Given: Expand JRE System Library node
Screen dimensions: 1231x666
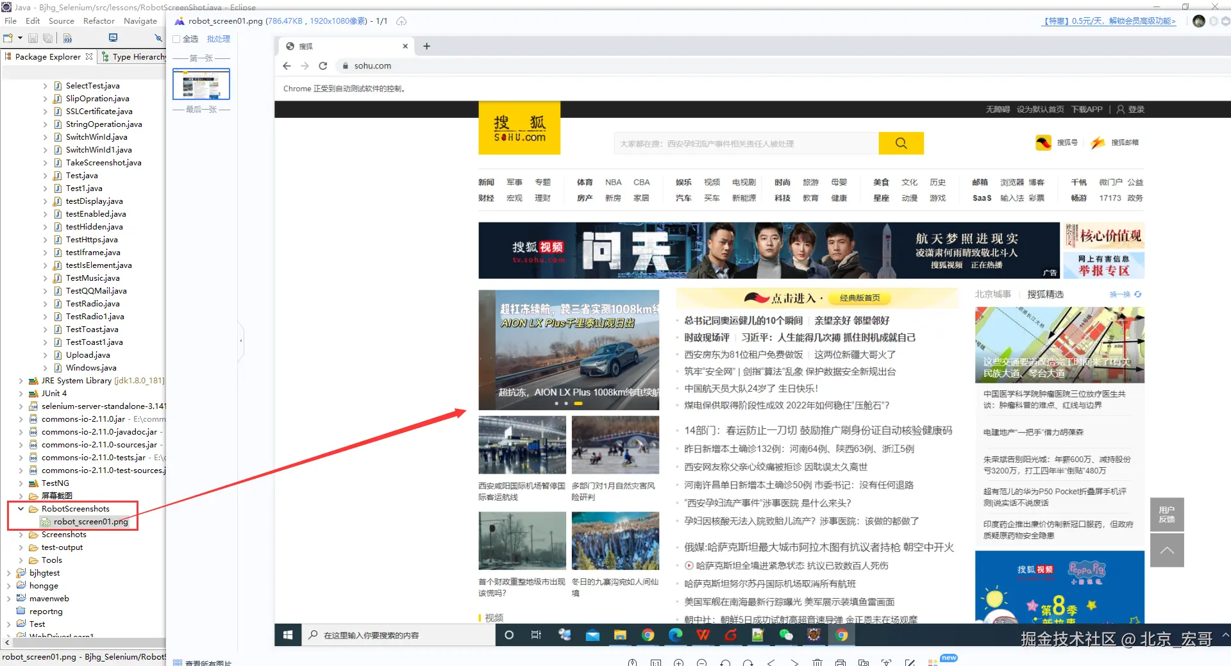Looking at the screenshot, I should click(21, 381).
